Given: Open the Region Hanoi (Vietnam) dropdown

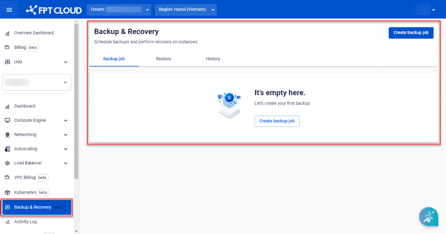Looking at the screenshot, I should click(186, 10).
